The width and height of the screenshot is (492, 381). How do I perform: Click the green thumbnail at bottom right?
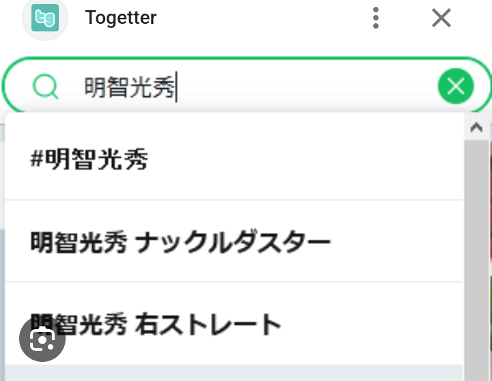tap(489, 328)
